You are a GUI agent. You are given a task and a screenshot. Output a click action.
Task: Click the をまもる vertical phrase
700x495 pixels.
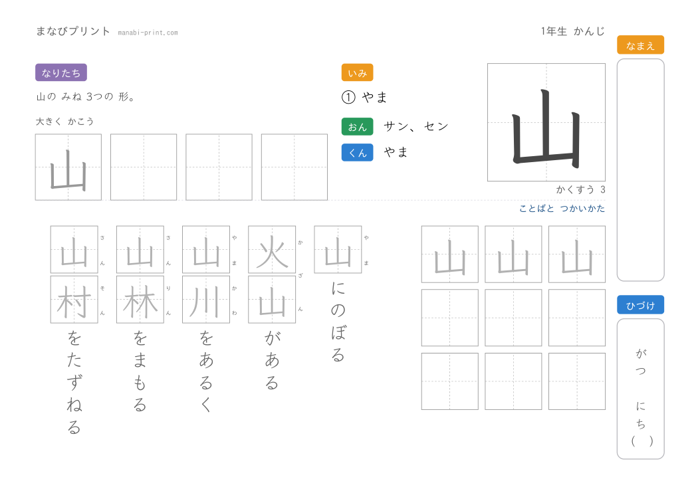pyautogui.click(x=140, y=371)
